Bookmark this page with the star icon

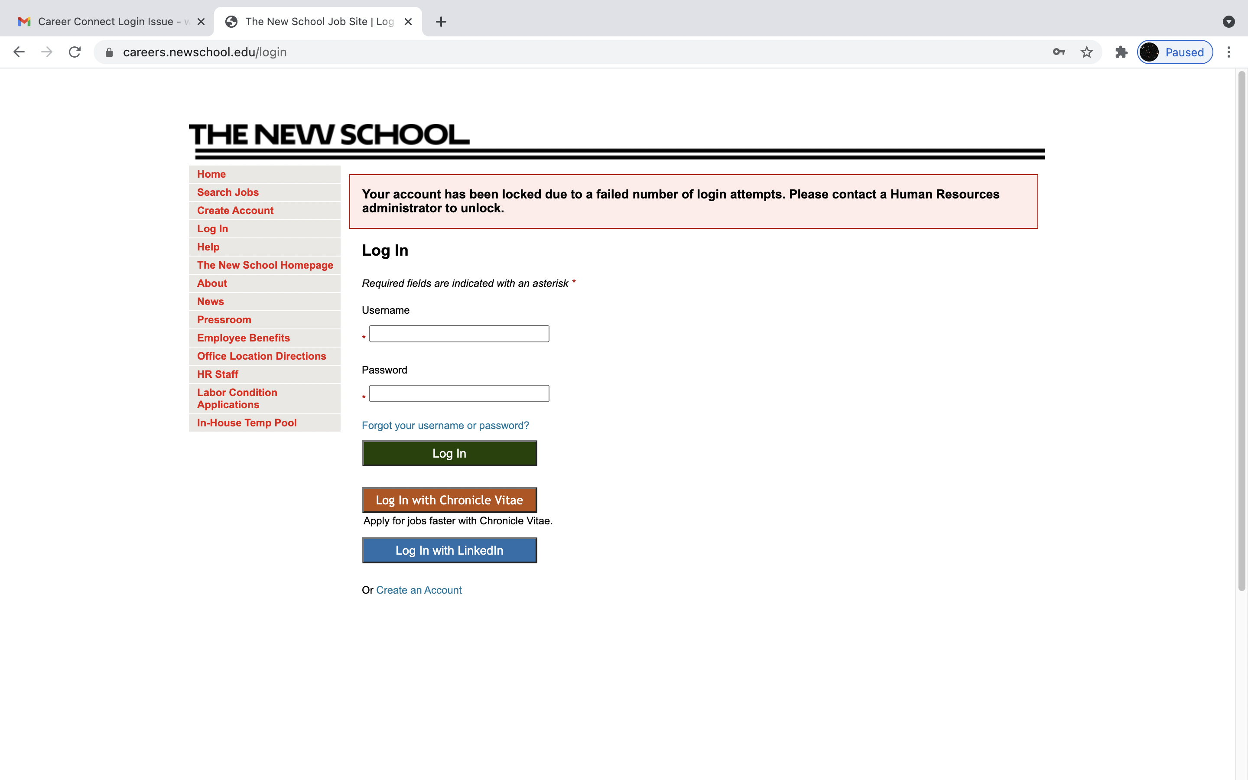(1087, 52)
